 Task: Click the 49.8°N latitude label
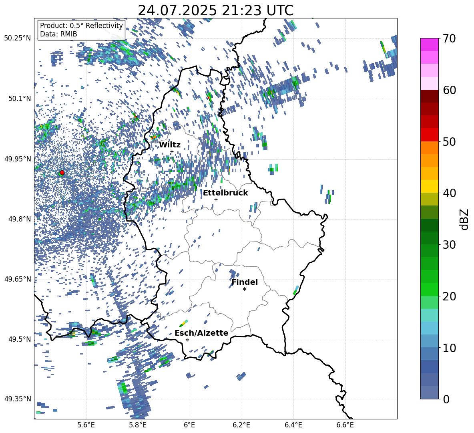(x=20, y=219)
